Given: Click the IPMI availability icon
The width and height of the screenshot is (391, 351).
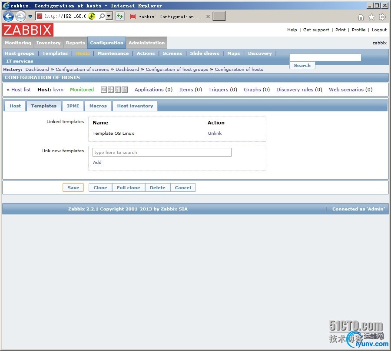Looking at the screenshot, I should (125, 90).
